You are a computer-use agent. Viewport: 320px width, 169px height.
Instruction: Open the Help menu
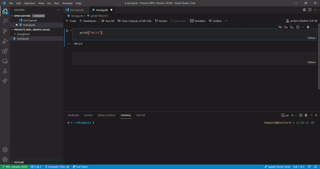tap(78, 3)
